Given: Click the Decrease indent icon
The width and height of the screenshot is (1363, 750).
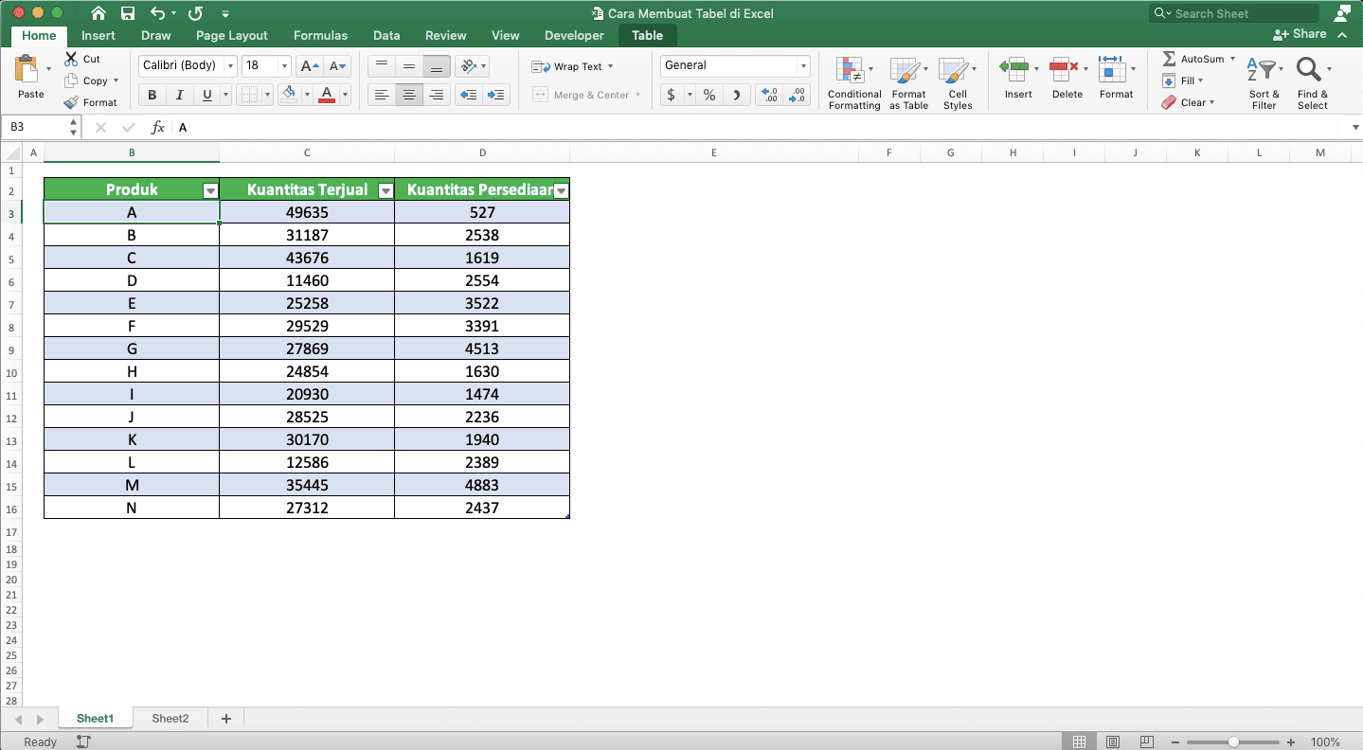Looking at the screenshot, I should pyautogui.click(x=467, y=95).
